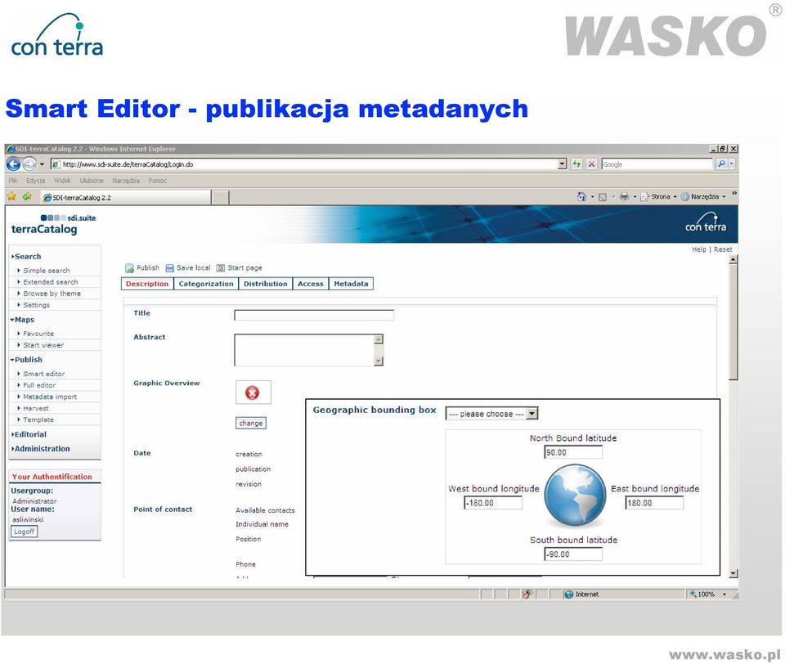Click the Logoff button
Screen dimensions: 785x664
(24, 532)
